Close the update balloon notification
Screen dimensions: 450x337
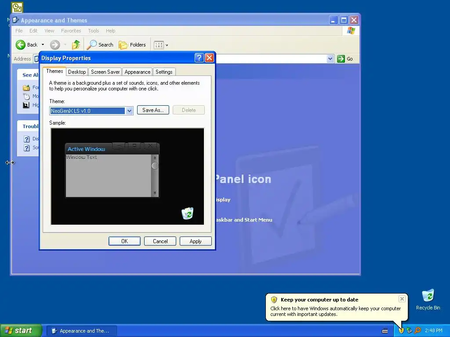(402, 299)
